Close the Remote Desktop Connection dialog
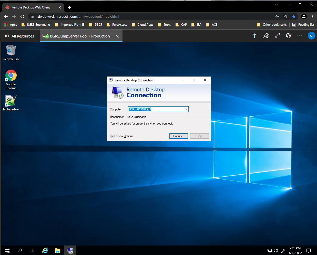Image resolution: width=317 pixels, height=255 pixels. pyautogui.click(x=205, y=80)
